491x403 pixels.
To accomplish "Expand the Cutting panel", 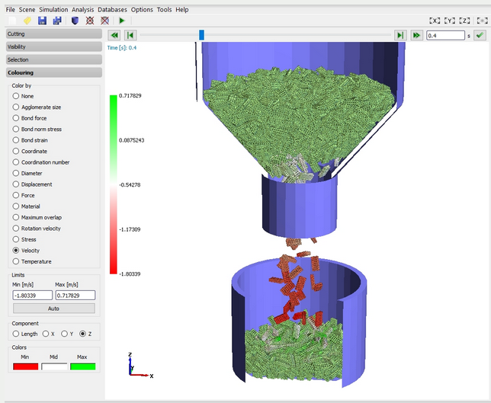I will tap(53, 34).
